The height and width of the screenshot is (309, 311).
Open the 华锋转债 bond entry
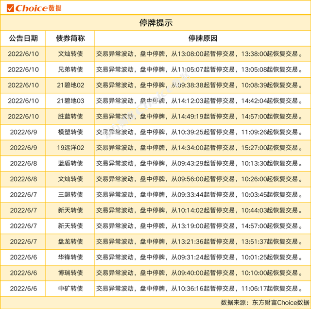70,257
